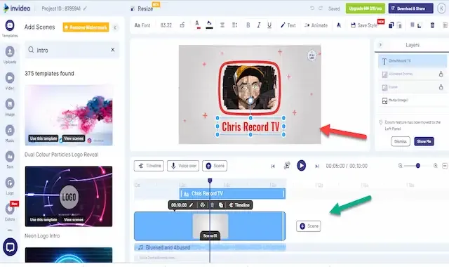Image resolution: width=449 pixels, height=267 pixels.
Task: Click the template search input box
Action: tap(72, 50)
